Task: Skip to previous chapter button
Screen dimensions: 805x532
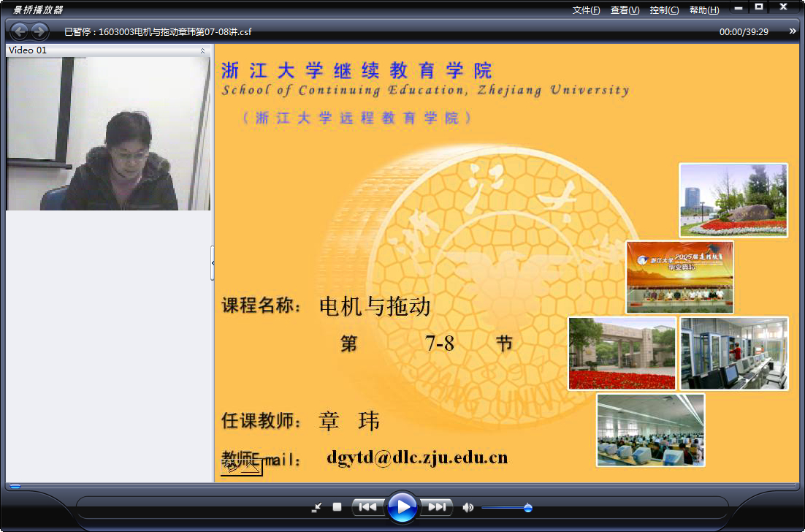Action: [367, 507]
